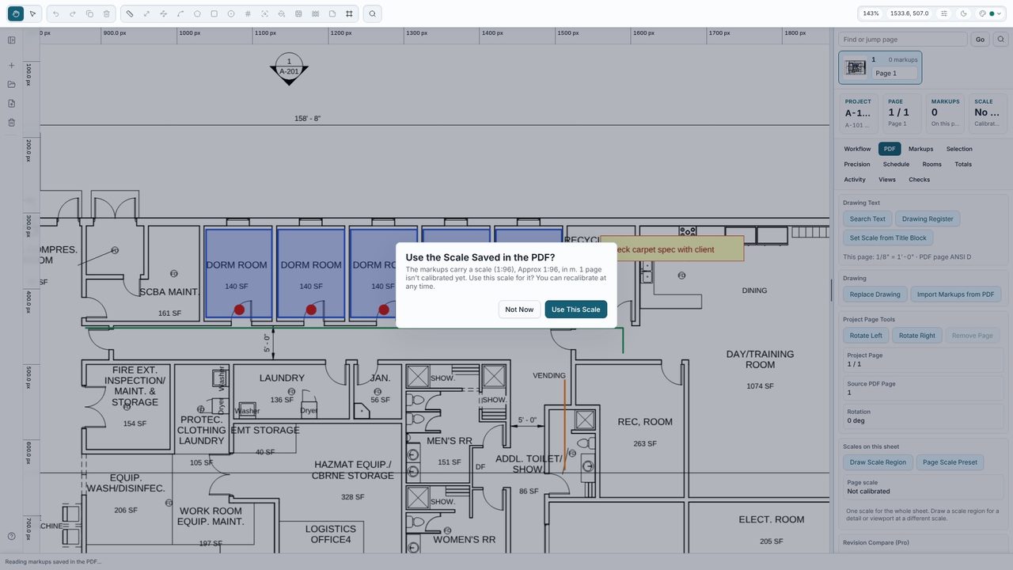Select the pan hand tool
Screen dimensions: 1013x570
point(15,13)
